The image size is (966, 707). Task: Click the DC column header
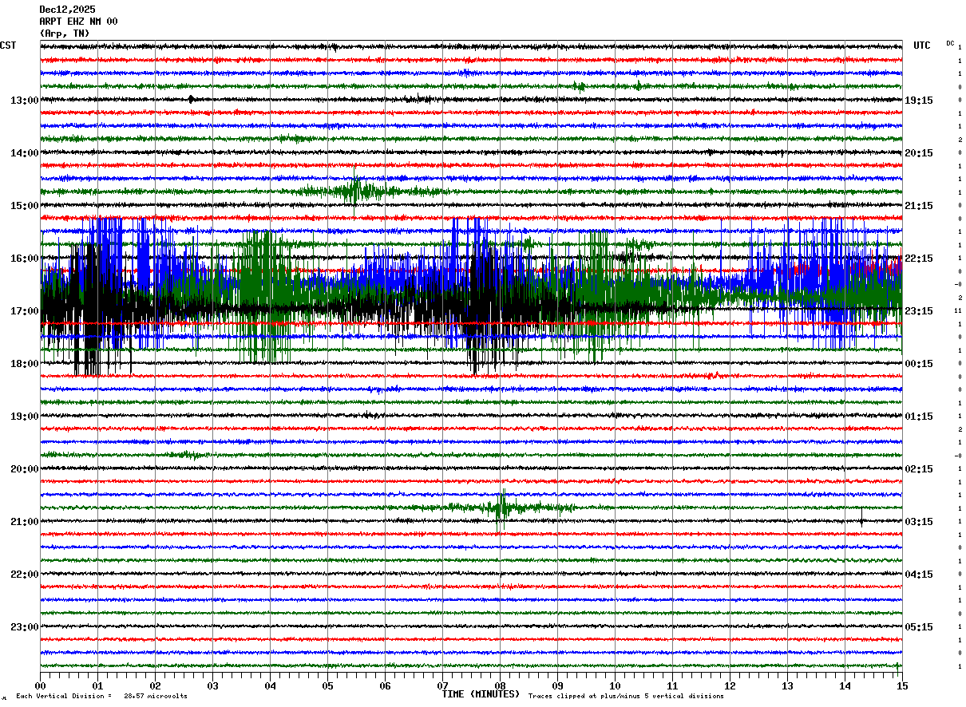[950, 43]
